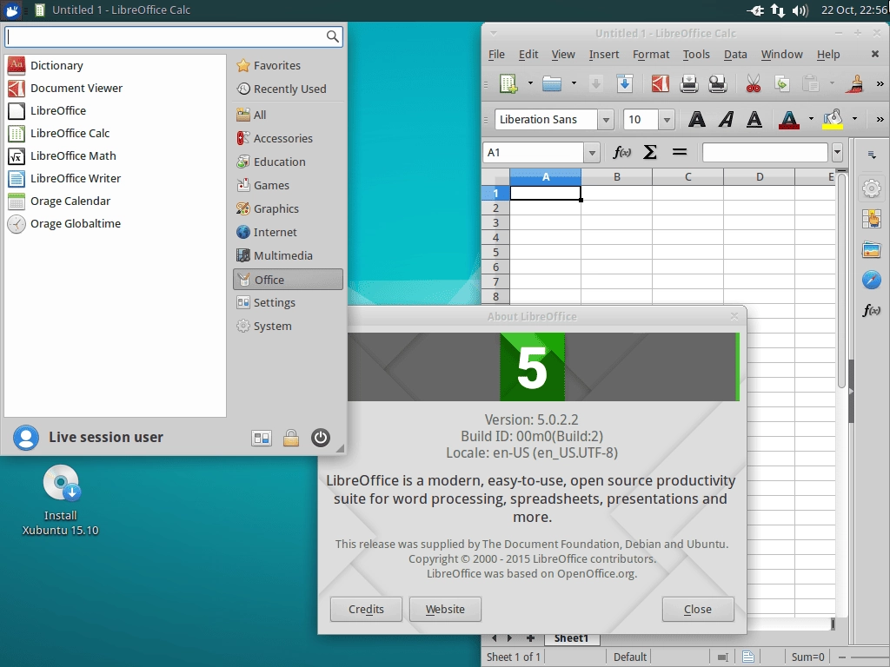Viewport: 890px width, 667px height.
Task: Open the File menu in Calc
Action: (x=496, y=55)
